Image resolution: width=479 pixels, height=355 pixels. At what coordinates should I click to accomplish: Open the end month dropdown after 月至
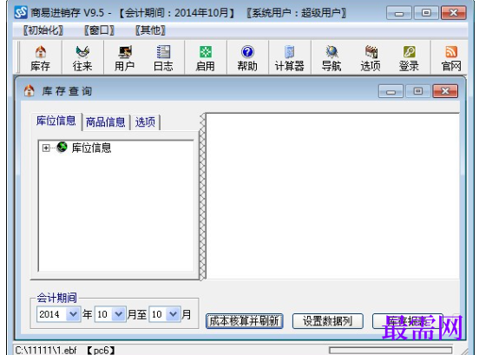[x=173, y=313]
